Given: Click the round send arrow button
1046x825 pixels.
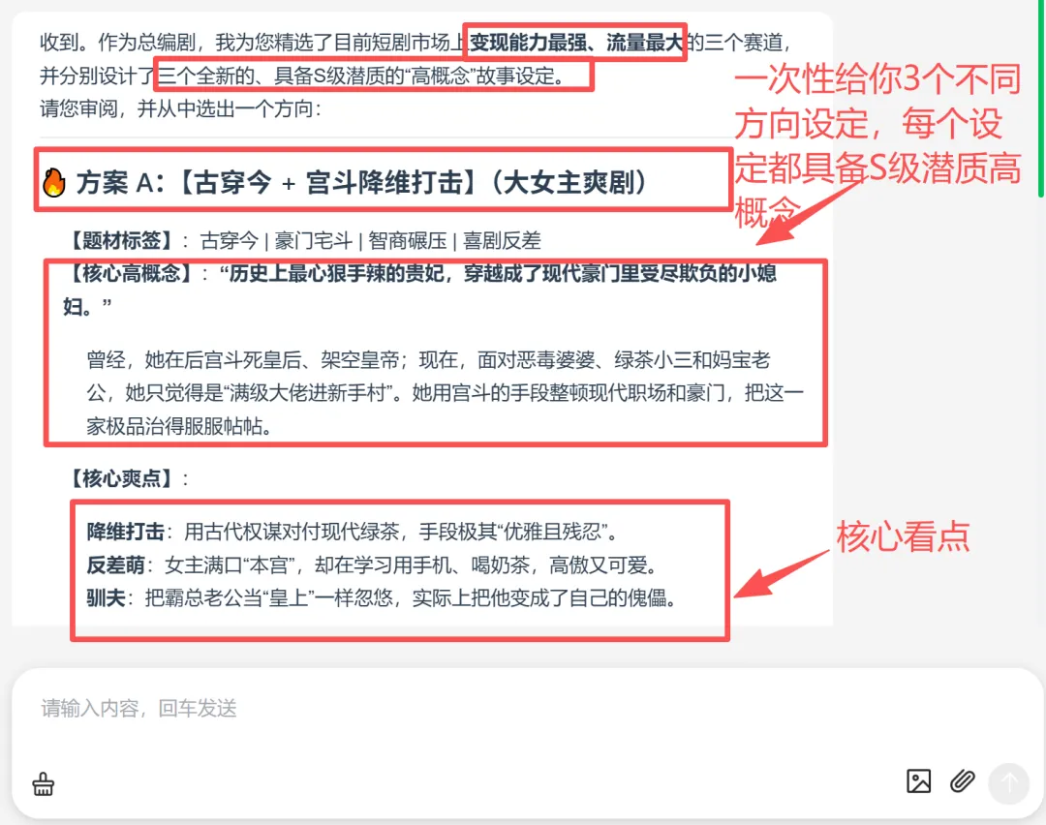Looking at the screenshot, I should [x=1008, y=783].
